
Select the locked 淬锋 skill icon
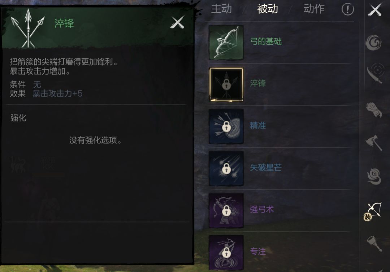(226, 84)
